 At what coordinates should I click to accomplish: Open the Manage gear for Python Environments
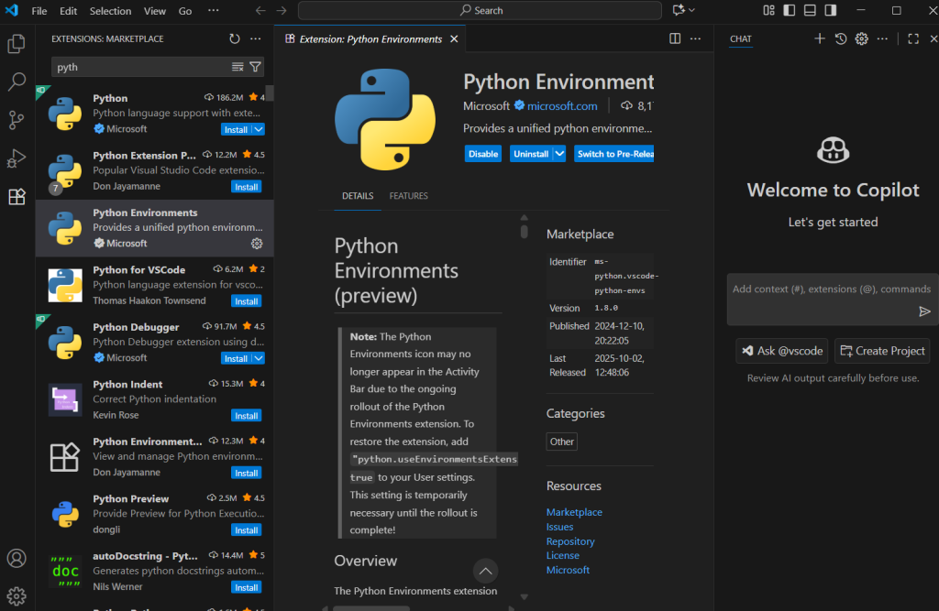[x=257, y=244]
